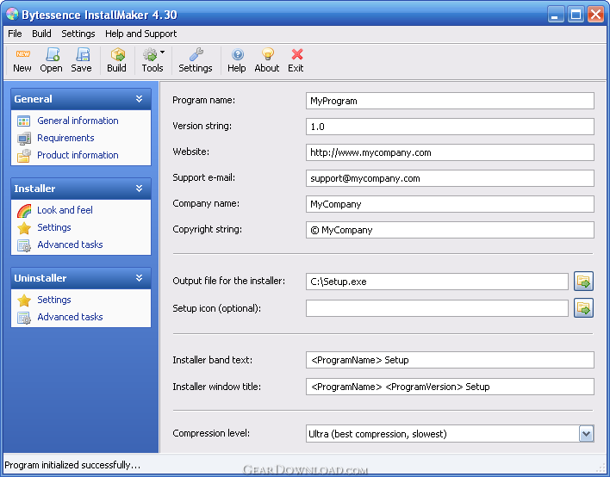The width and height of the screenshot is (610, 477).
Task: Expand the Compression level combo box
Action: (x=586, y=434)
